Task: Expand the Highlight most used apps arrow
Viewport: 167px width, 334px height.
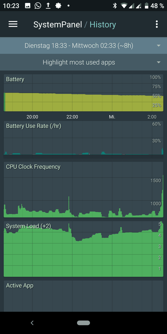Action: pyautogui.click(x=158, y=62)
